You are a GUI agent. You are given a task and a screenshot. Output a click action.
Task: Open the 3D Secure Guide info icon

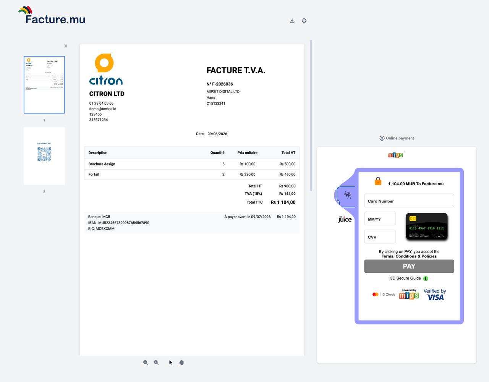[426, 278]
